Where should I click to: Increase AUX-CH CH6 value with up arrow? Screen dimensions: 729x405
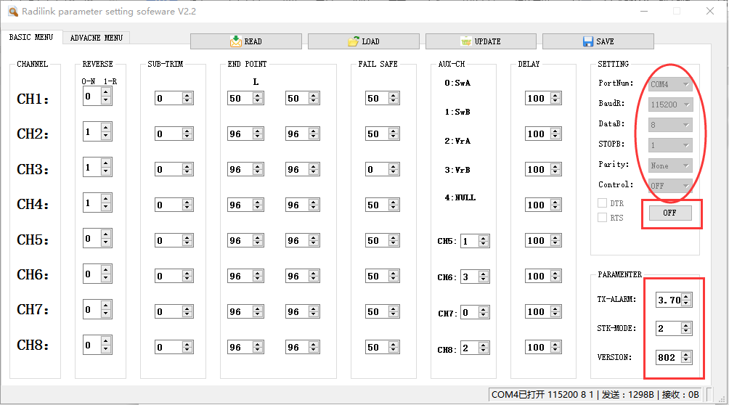484,273
